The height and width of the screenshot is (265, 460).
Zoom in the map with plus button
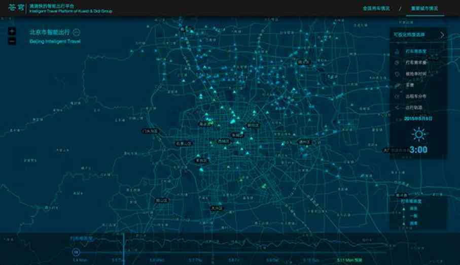point(12,31)
